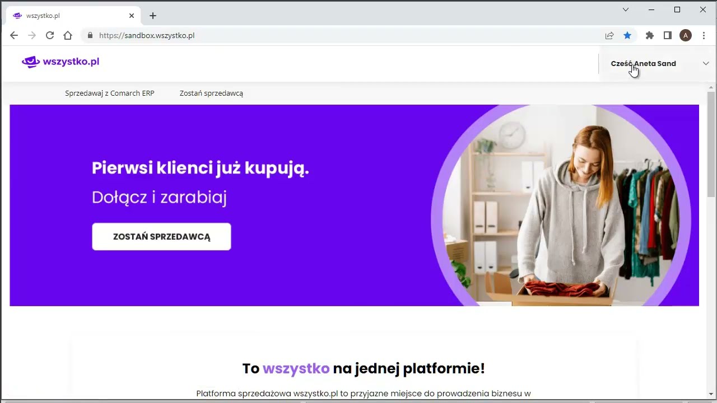Close the browser window
Viewport: 717px width, 403px height.
pos(703,10)
